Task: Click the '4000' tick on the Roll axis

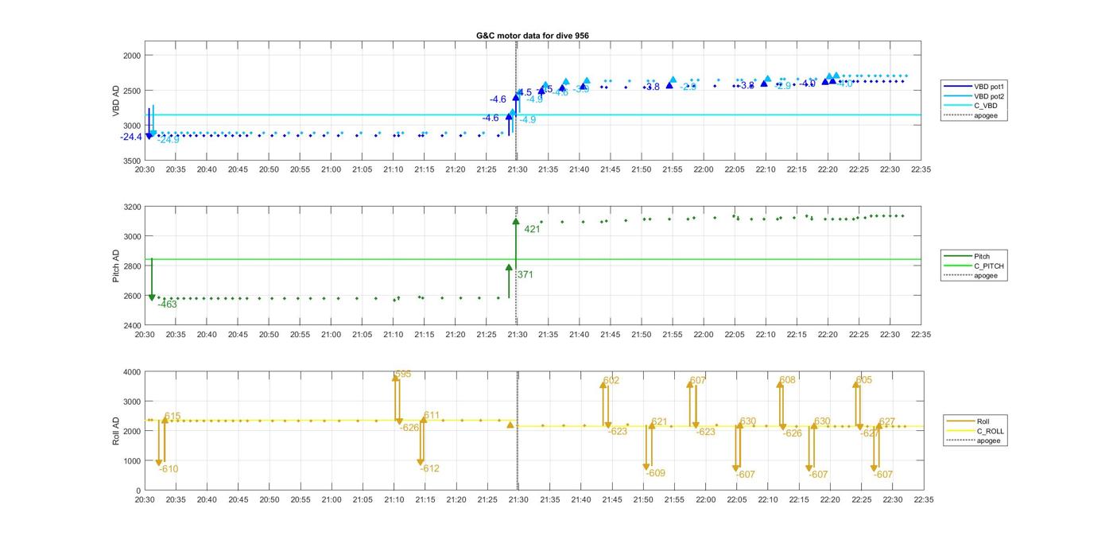Action: click(x=133, y=371)
